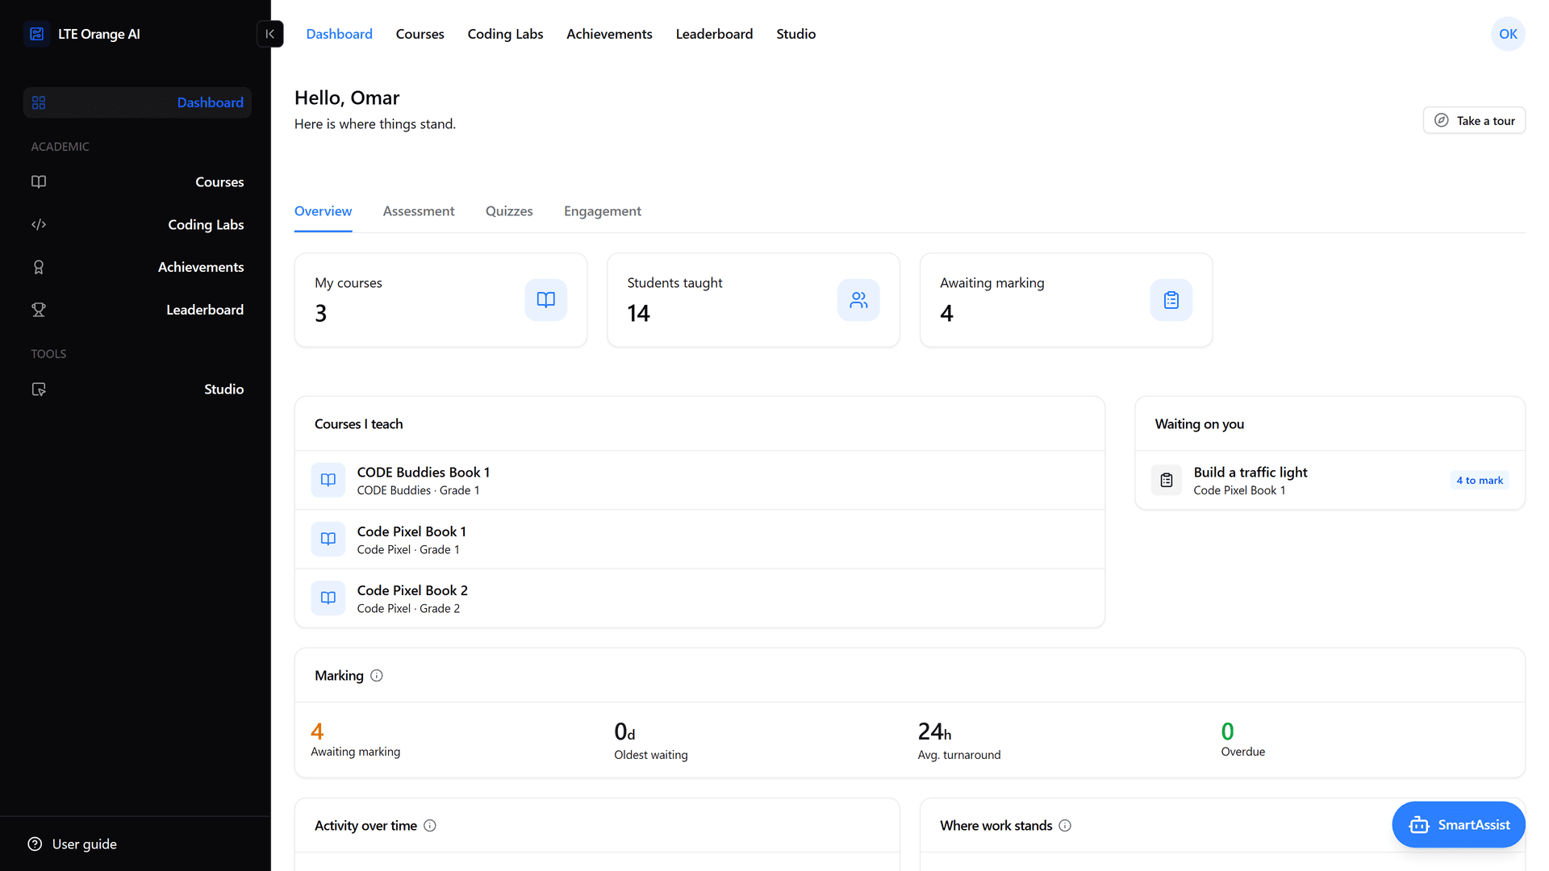Open Courses in the top navigation

tap(420, 34)
